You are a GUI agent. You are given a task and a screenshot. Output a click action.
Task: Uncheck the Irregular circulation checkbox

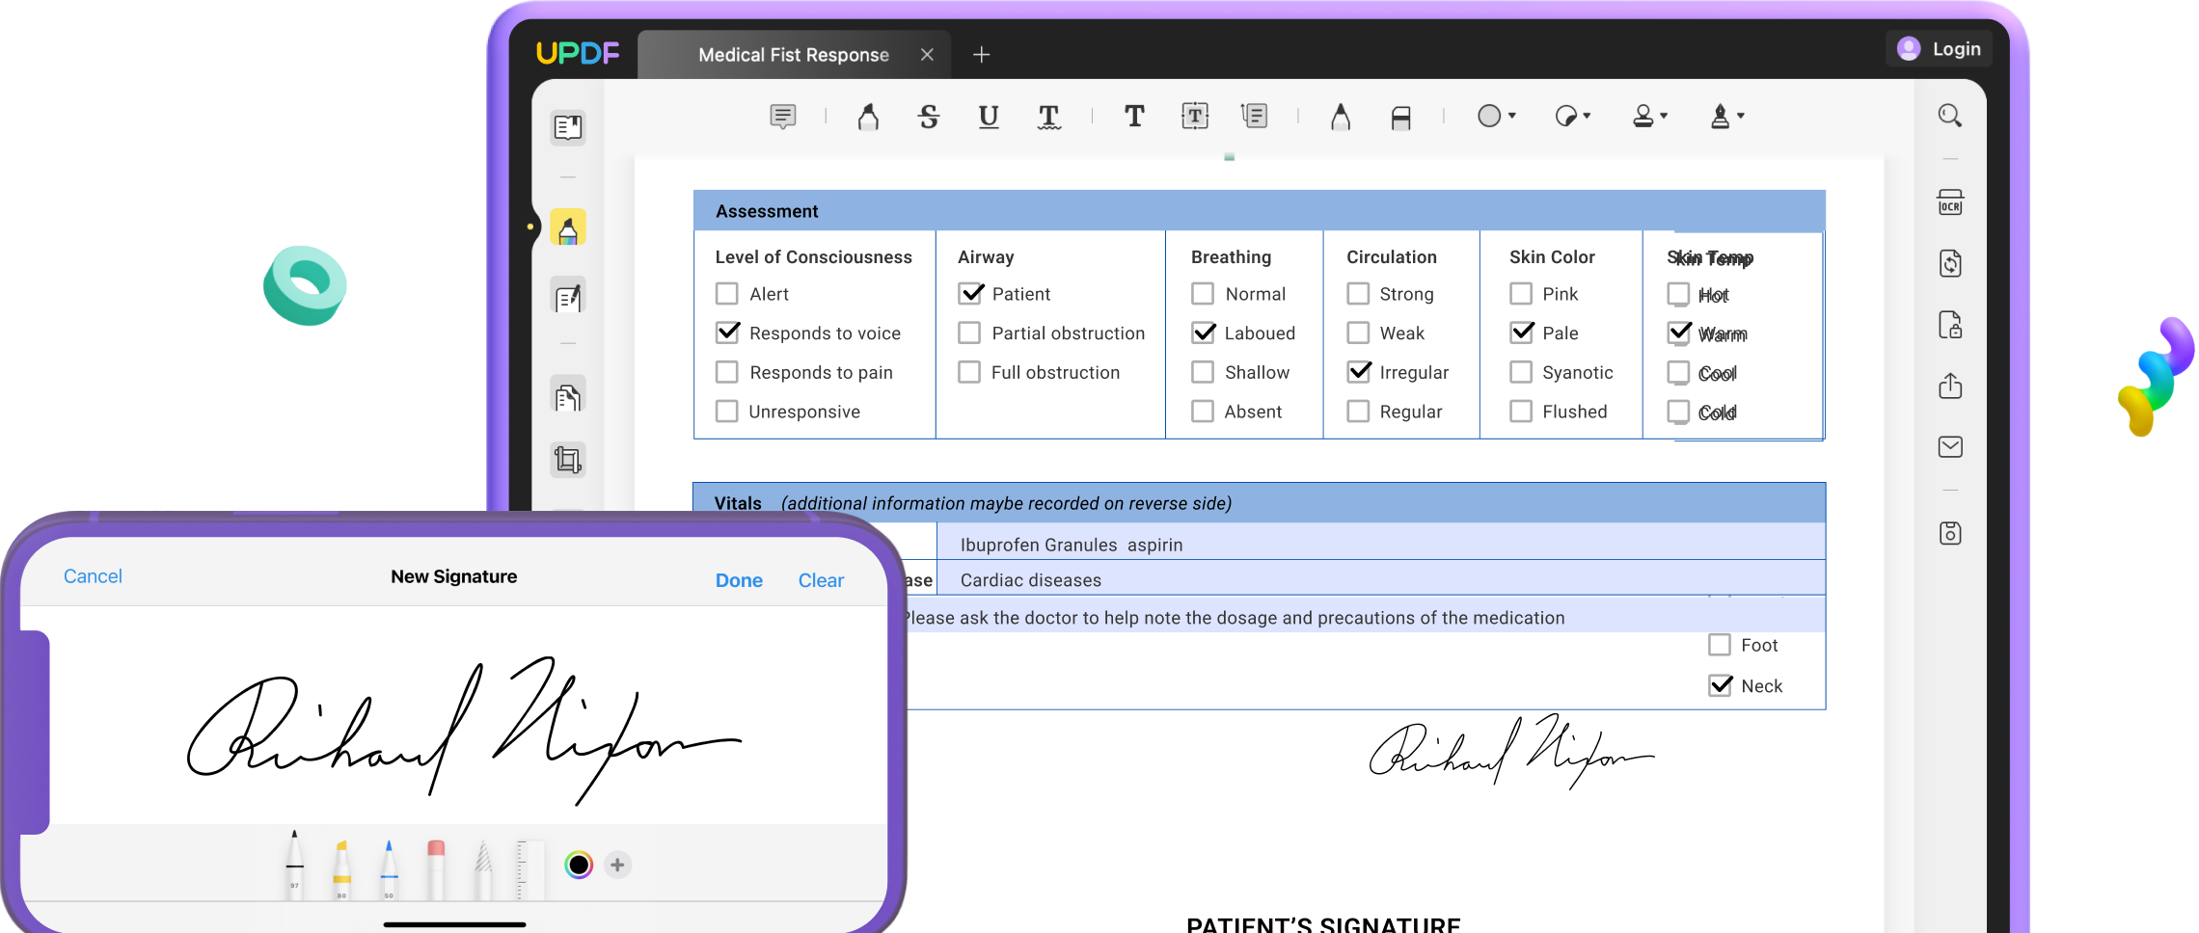[x=1359, y=372]
